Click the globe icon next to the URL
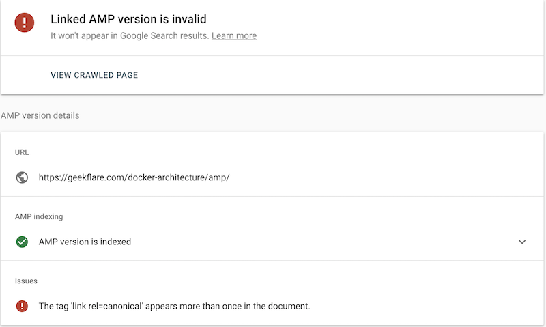The height and width of the screenshot is (327, 546). pos(22,177)
